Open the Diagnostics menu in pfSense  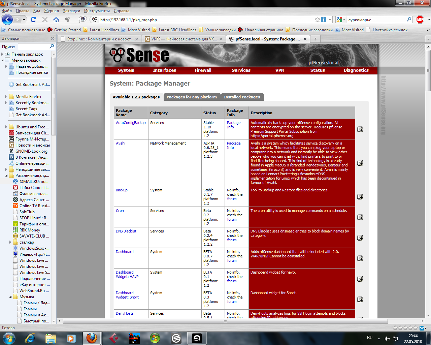pos(356,70)
